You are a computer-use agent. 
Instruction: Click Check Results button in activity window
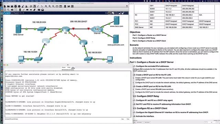(x=139, y=123)
